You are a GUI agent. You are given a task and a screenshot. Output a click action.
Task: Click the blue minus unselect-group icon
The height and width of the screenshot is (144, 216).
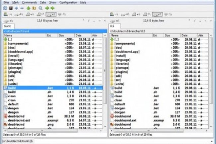pos(22,7)
